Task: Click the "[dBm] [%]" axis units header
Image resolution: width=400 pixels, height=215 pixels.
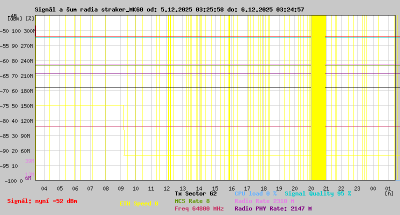Action: pyautogui.click(x=21, y=18)
